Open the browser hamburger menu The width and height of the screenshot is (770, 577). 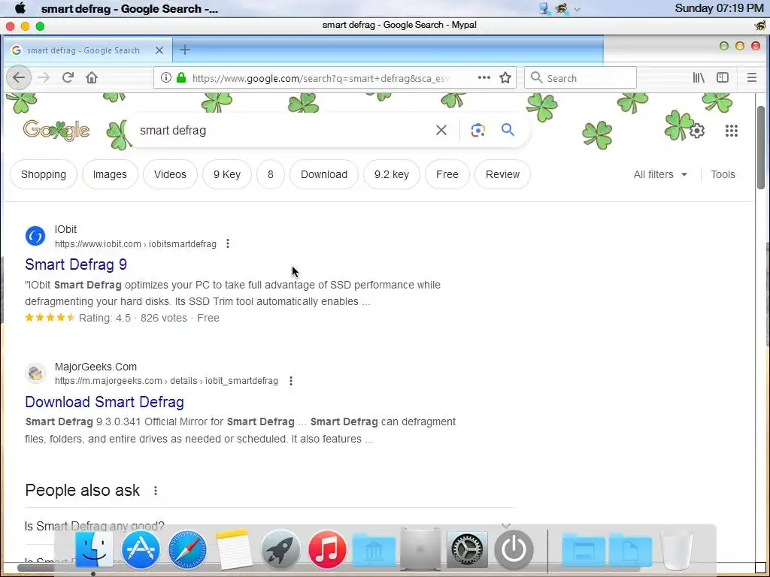point(752,77)
